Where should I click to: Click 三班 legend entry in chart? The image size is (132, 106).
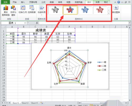pyautogui.click(x=102, y=70)
